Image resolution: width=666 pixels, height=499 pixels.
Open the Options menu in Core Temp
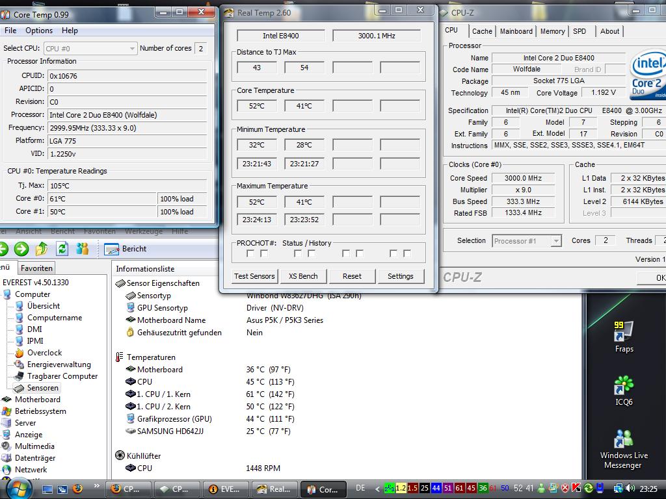pyautogui.click(x=39, y=31)
